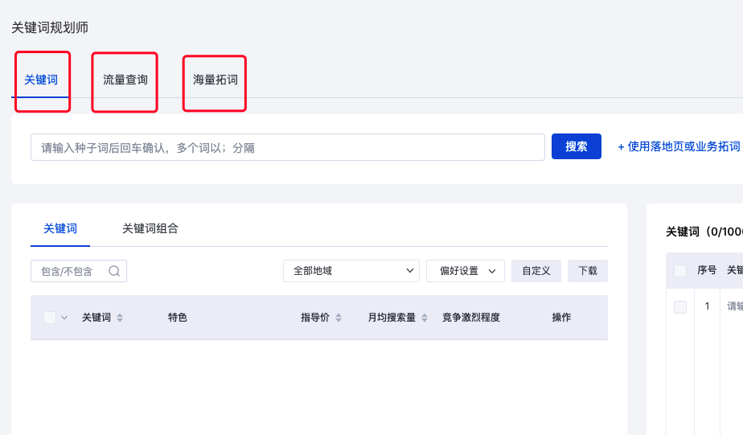
Task: Click the 自定义 button
Action: pos(536,271)
